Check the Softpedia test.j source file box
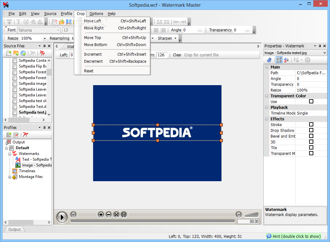The height and width of the screenshot is (242, 330). tap(15, 112)
